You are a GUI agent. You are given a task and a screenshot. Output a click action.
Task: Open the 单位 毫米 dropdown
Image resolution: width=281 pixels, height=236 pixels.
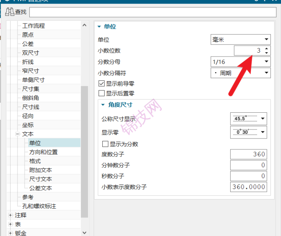[x=240, y=39]
